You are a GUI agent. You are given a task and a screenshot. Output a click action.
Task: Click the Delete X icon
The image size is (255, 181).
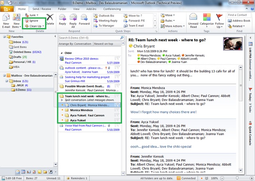pyautogui.click(x=50, y=18)
